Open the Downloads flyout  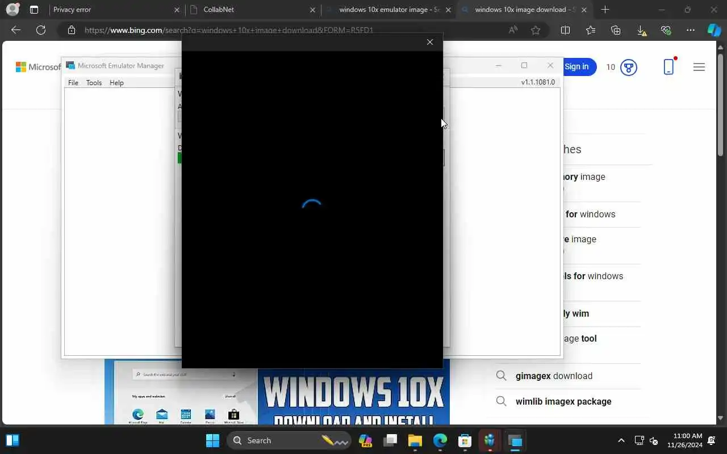click(641, 31)
